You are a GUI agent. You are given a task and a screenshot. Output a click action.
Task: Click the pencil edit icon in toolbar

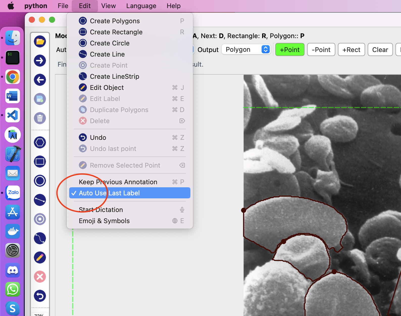pos(40,257)
